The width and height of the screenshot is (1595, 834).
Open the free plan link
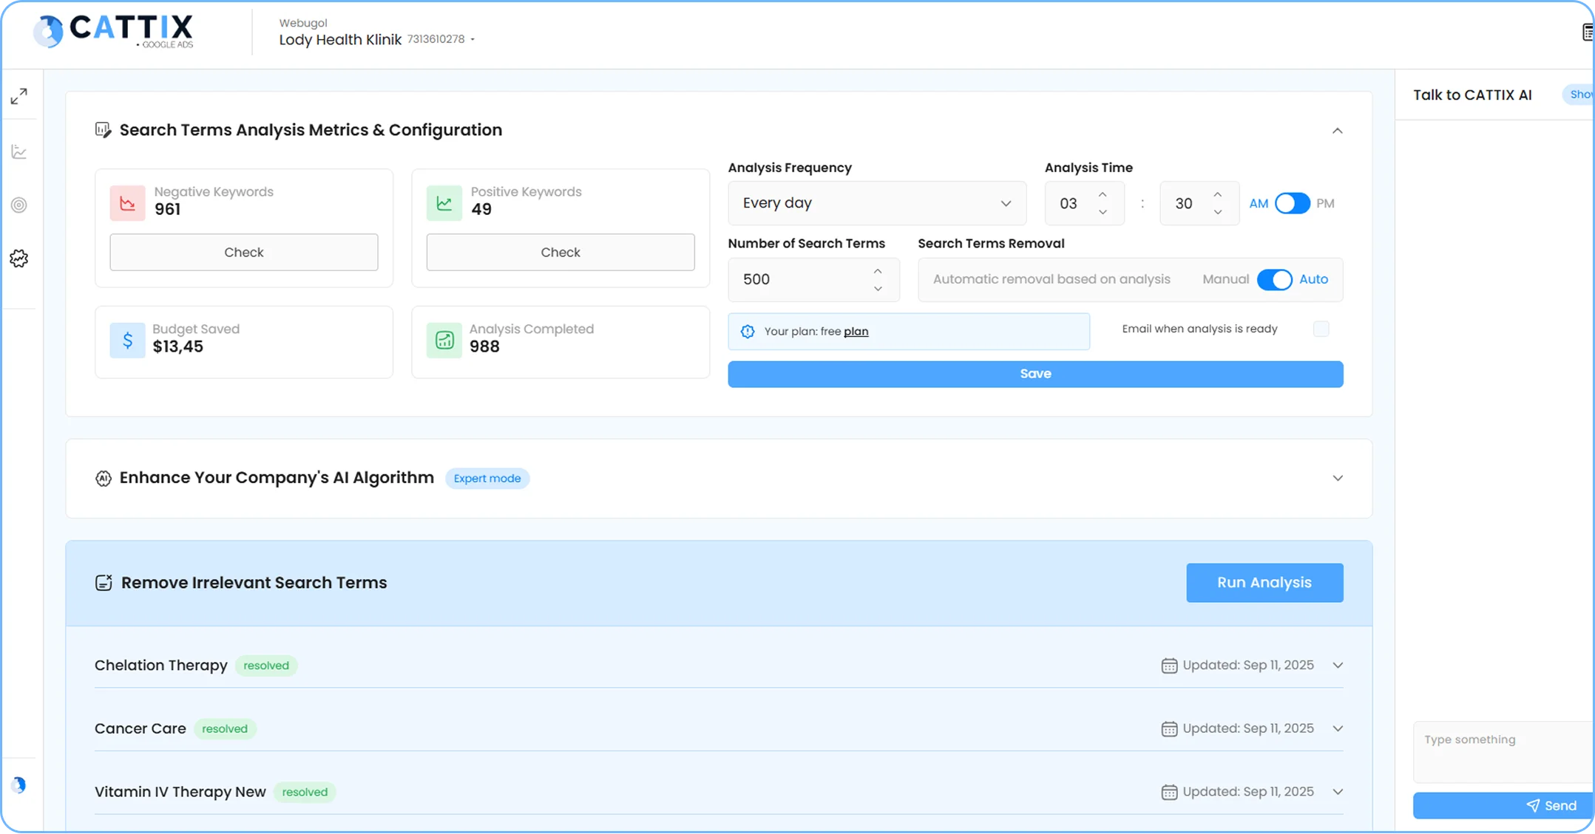click(x=858, y=331)
